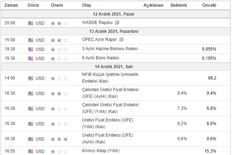Open Kırmızı Kitap (Yıllık) event

[100, 151]
